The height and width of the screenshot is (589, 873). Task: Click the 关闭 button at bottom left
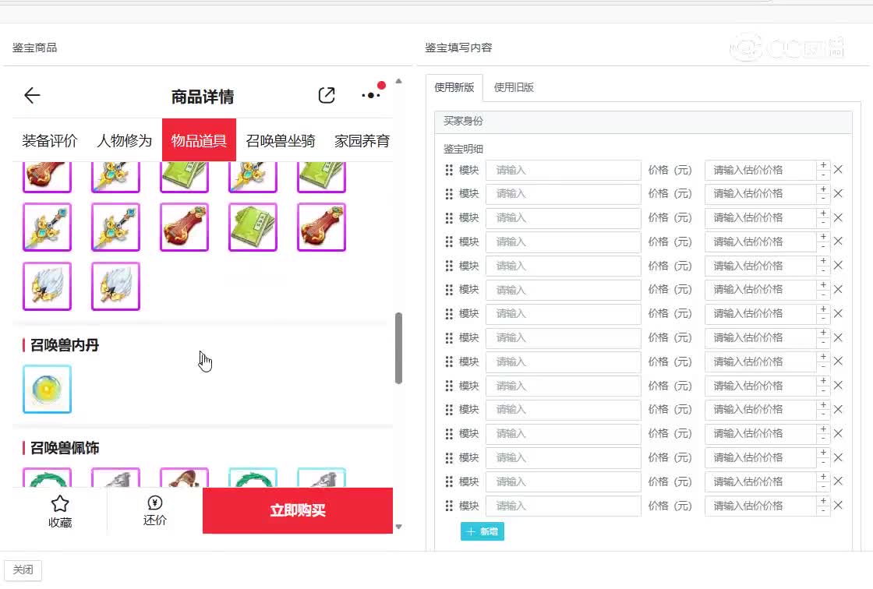23,570
